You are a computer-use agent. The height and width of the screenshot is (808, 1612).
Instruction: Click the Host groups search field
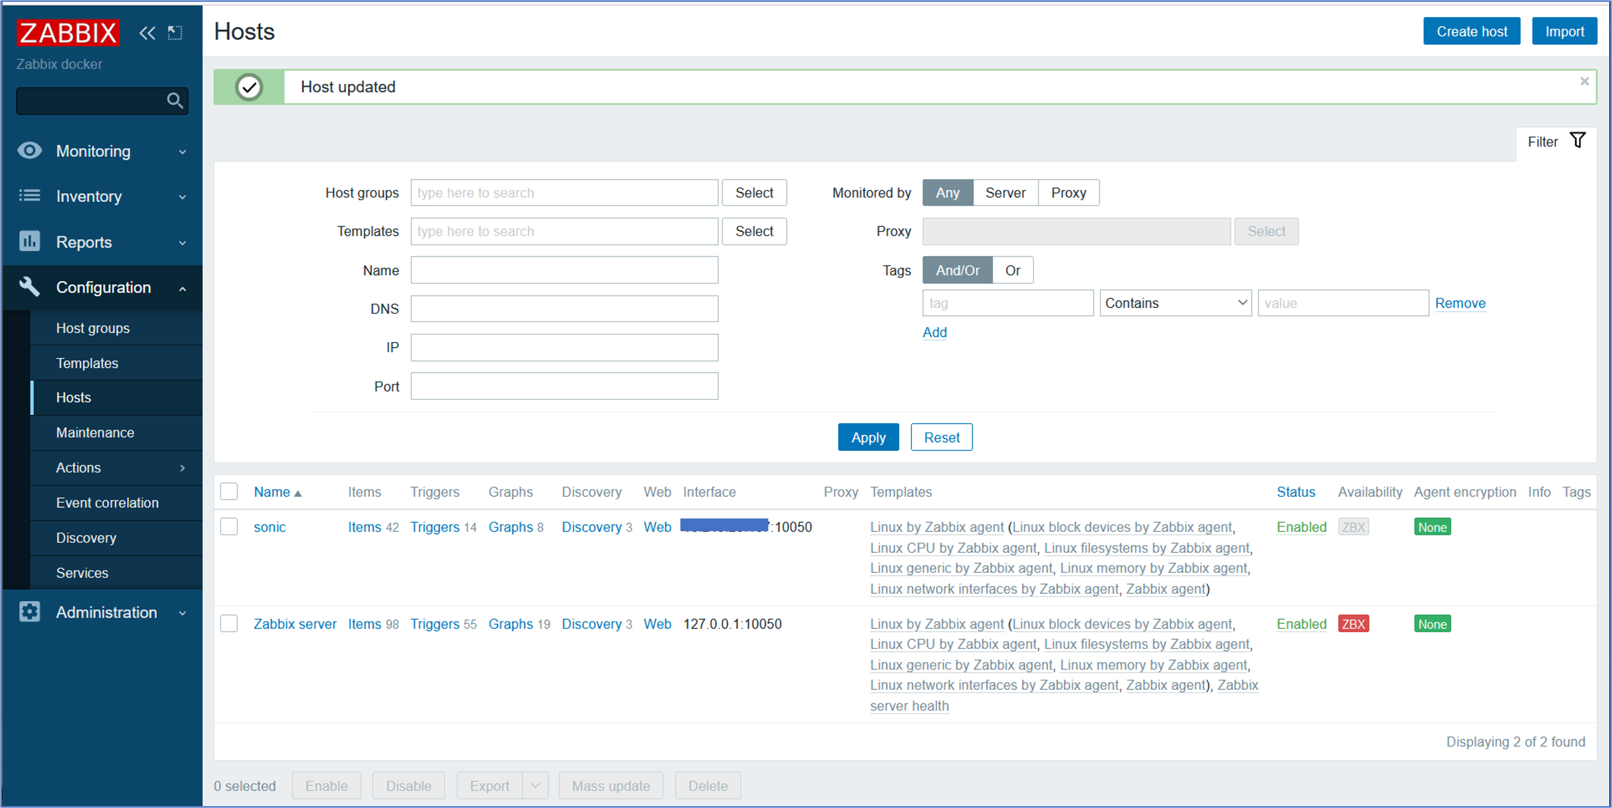pos(564,193)
